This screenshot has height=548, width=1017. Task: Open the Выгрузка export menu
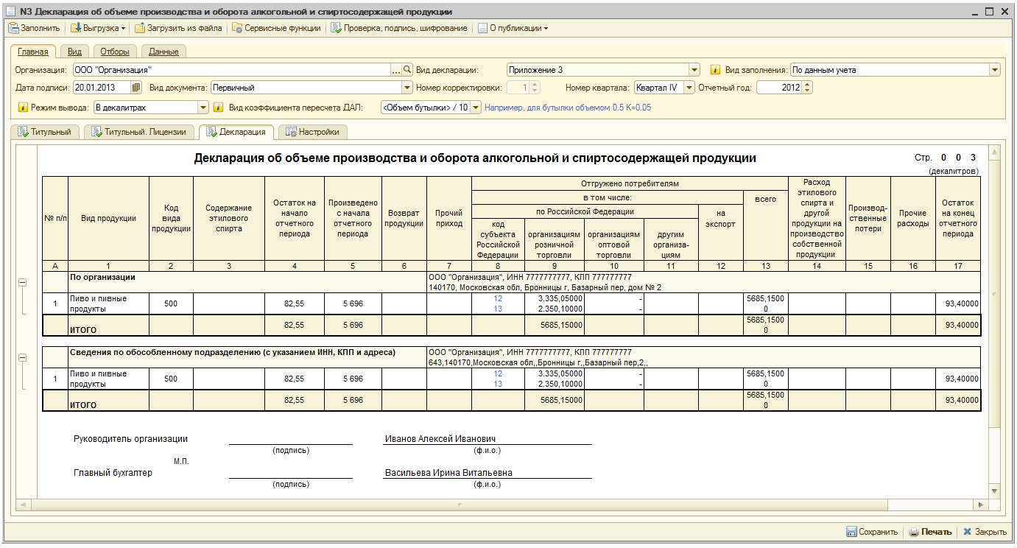pos(98,28)
